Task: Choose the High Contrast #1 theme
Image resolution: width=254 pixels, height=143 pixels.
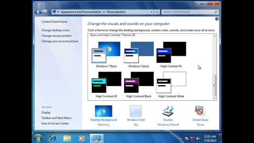Action: click(171, 55)
